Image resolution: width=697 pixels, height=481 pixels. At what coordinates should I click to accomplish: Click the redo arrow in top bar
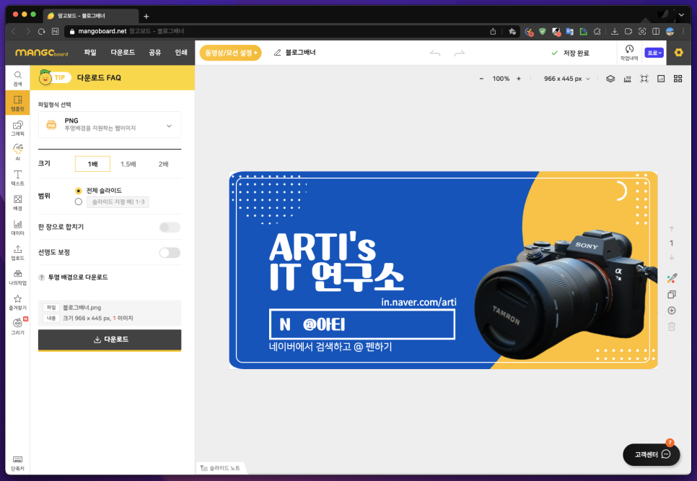tap(459, 53)
